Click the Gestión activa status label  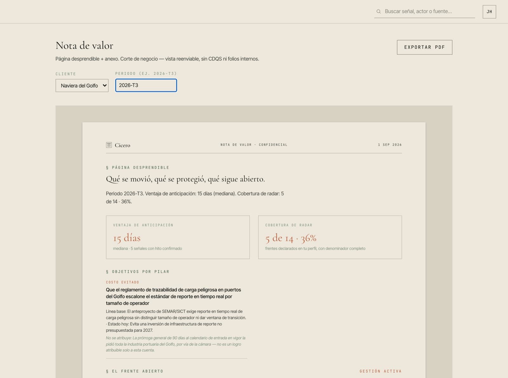pyautogui.click(x=380, y=371)
